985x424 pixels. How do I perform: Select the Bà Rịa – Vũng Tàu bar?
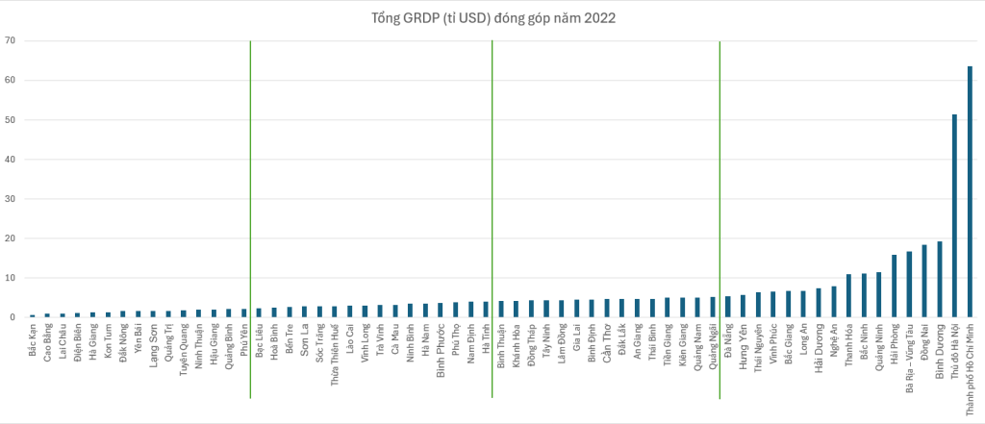coord(909,285)
